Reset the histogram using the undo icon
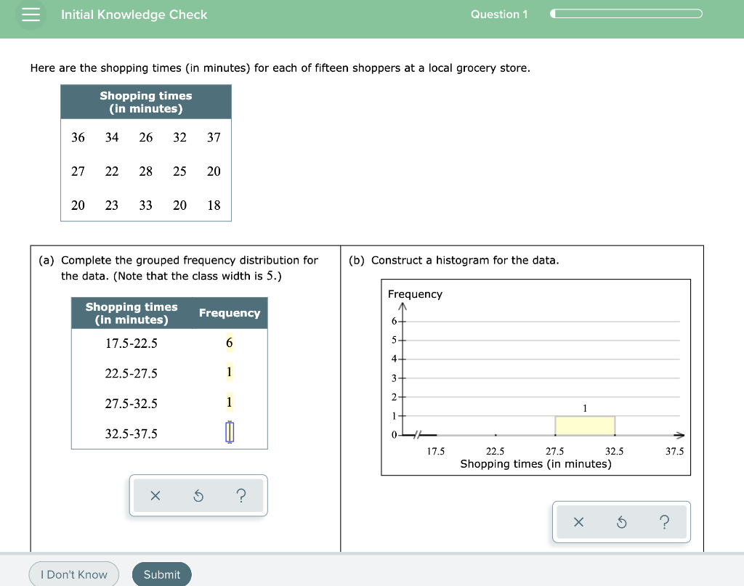The image size is (744, 586). [621, 521]
